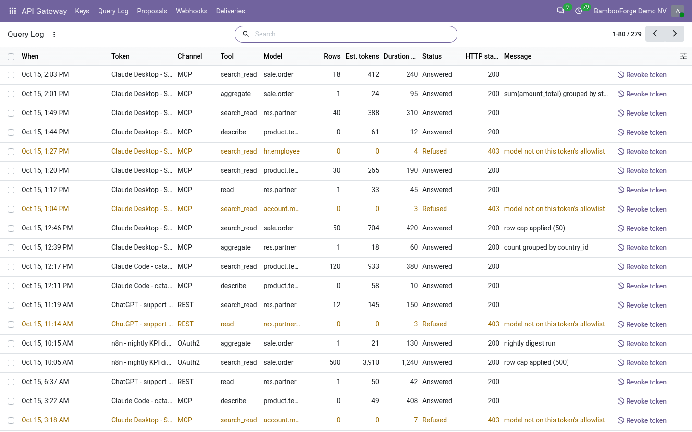
Task: Toggle the select-all header checkbox
Action: [x=11, y=57]
